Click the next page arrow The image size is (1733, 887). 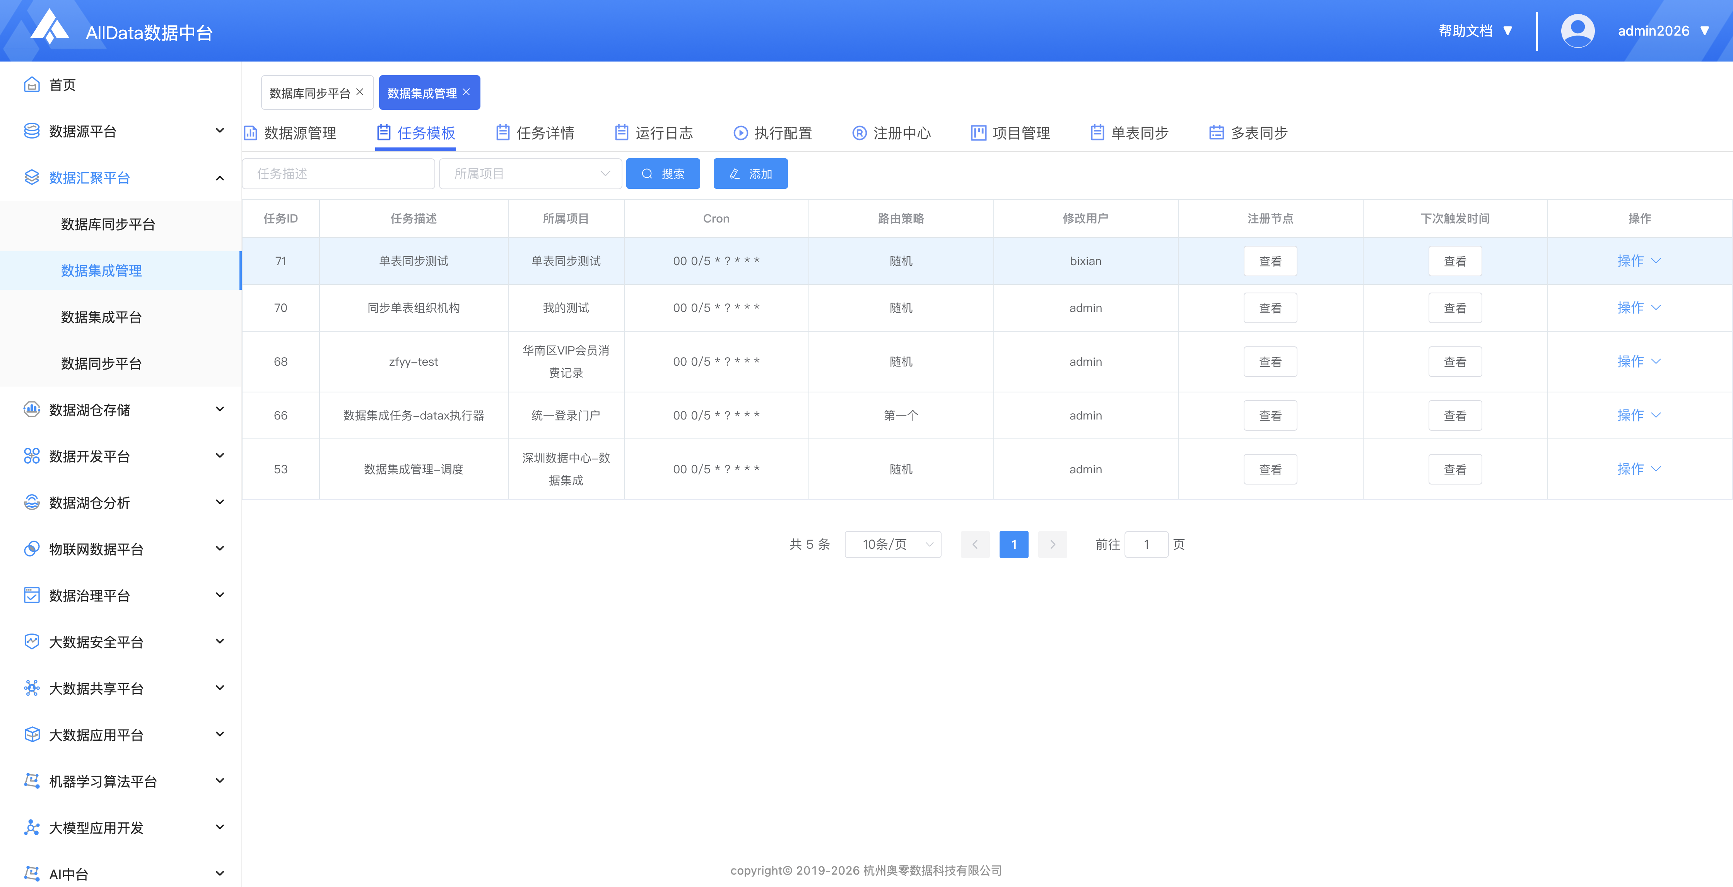coord(1053,545)
